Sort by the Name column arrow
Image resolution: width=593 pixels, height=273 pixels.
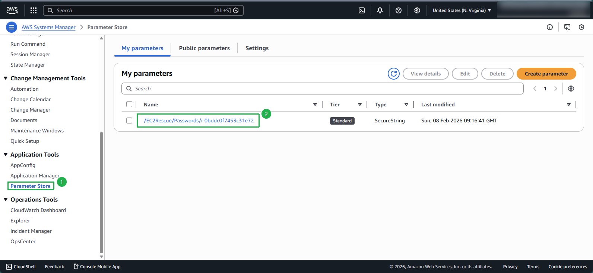[315, 105]
